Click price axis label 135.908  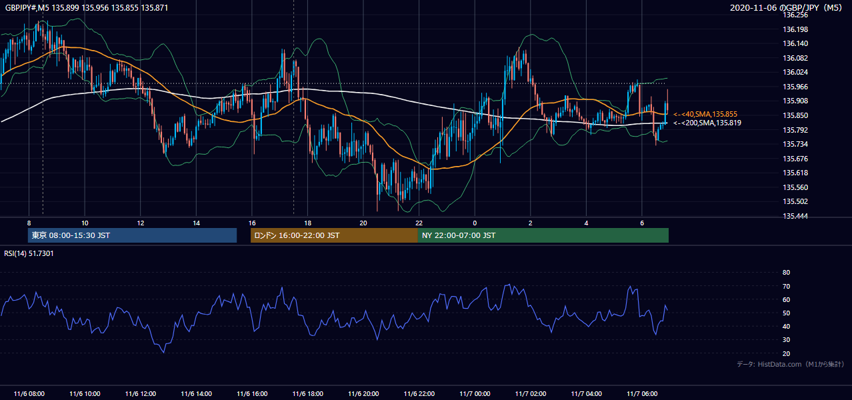point(795,101)
